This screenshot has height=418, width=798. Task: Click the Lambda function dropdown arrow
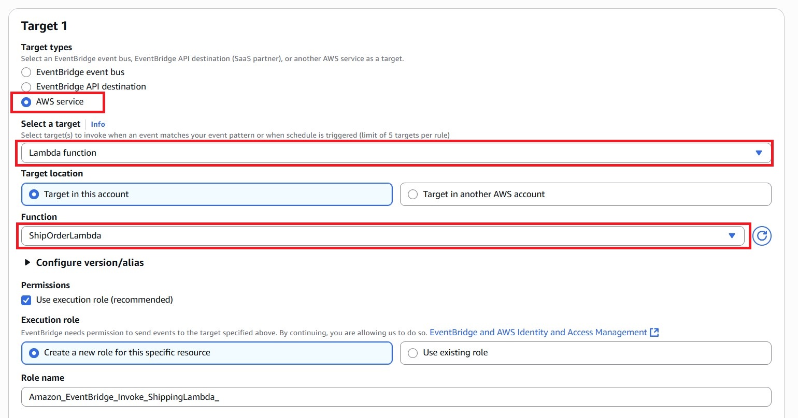[x=759, y=153]
